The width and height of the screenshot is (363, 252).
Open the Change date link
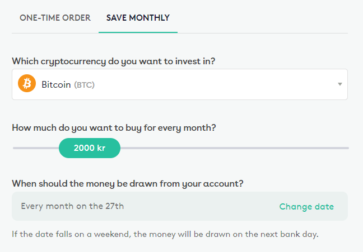(x=306, y=207)
